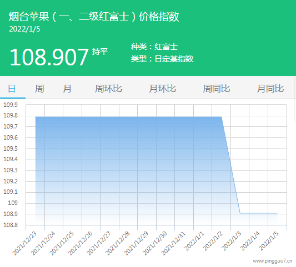Click the 种类：红富士 label

click(154, 47)
